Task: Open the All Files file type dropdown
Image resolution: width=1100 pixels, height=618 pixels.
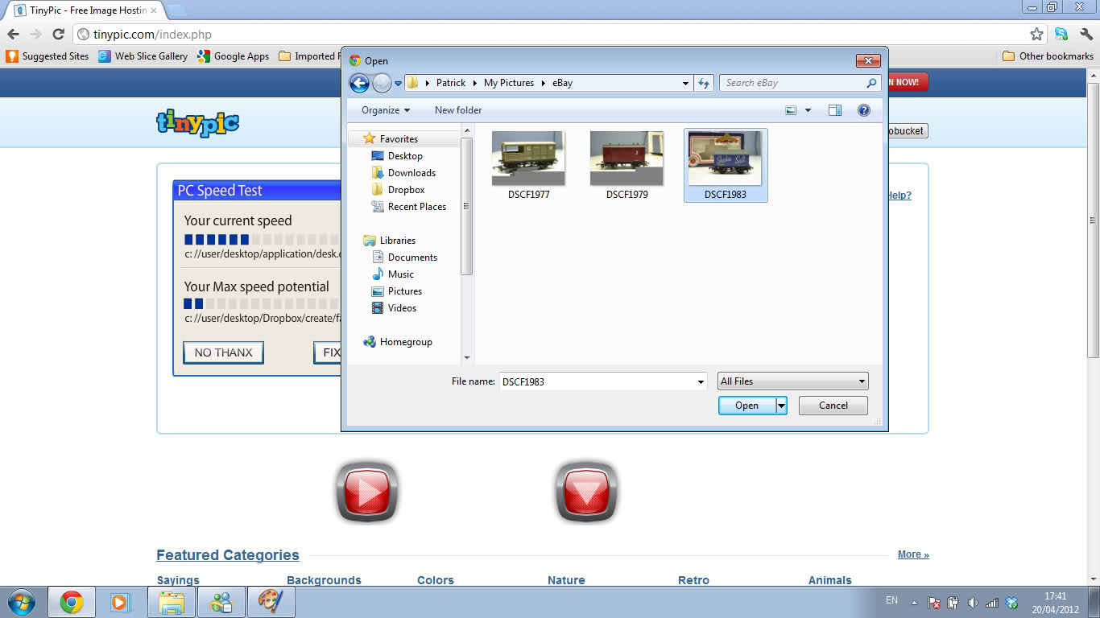Action: point(792,381)
